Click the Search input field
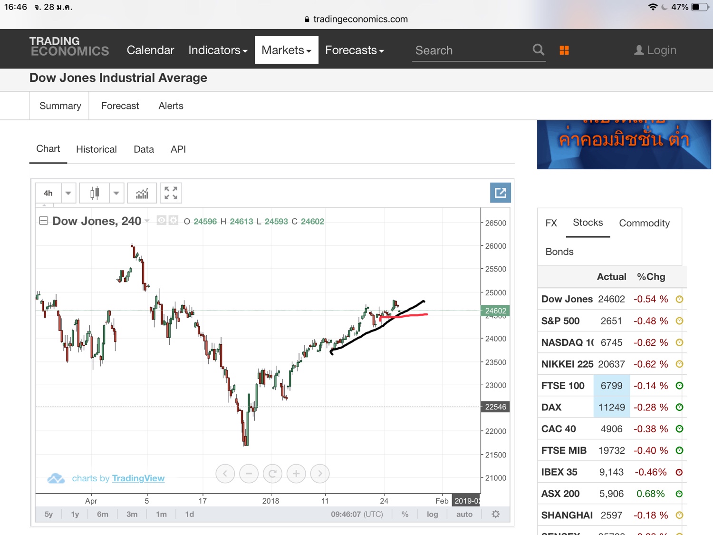This screenshot has width=713, height=535. 472,50
